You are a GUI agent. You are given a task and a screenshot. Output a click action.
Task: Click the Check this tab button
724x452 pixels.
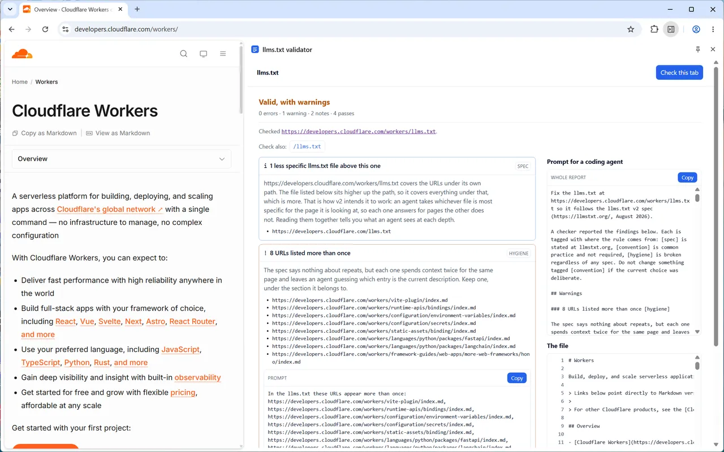click(679, 72)
